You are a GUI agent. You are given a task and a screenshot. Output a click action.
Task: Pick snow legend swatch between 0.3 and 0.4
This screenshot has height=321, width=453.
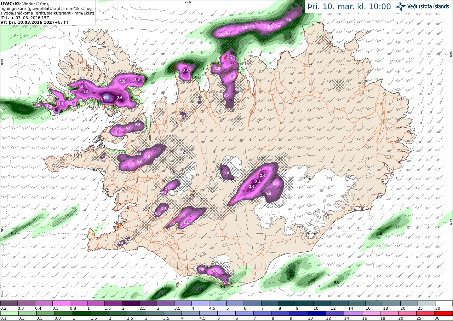point(26,303)
